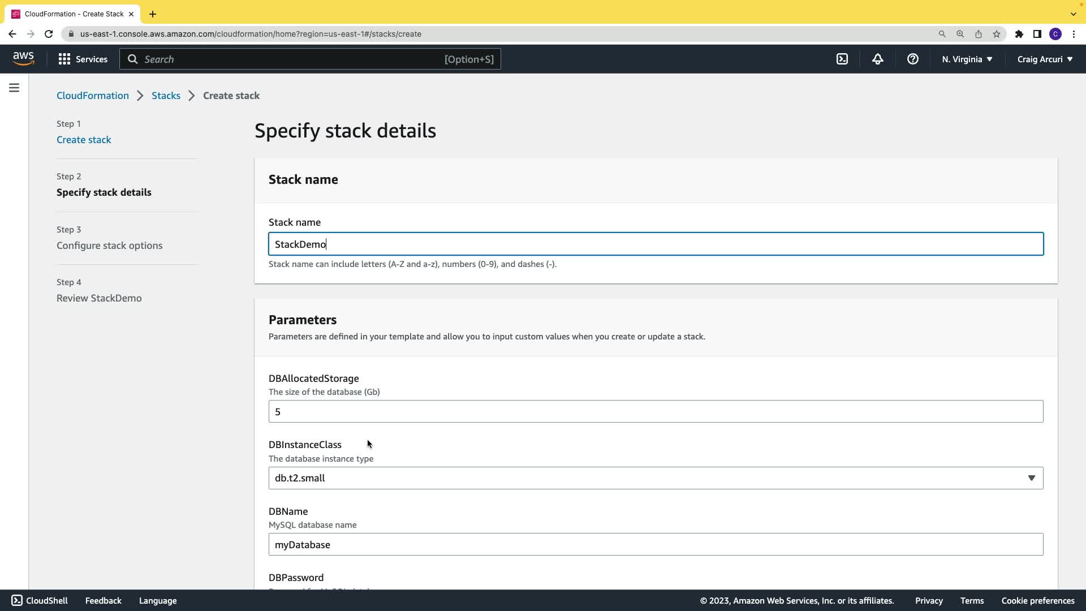Go to Step 1 Create stack
Image resolution: width=1086 pixels, height=611 pixels.
(84, 140)
